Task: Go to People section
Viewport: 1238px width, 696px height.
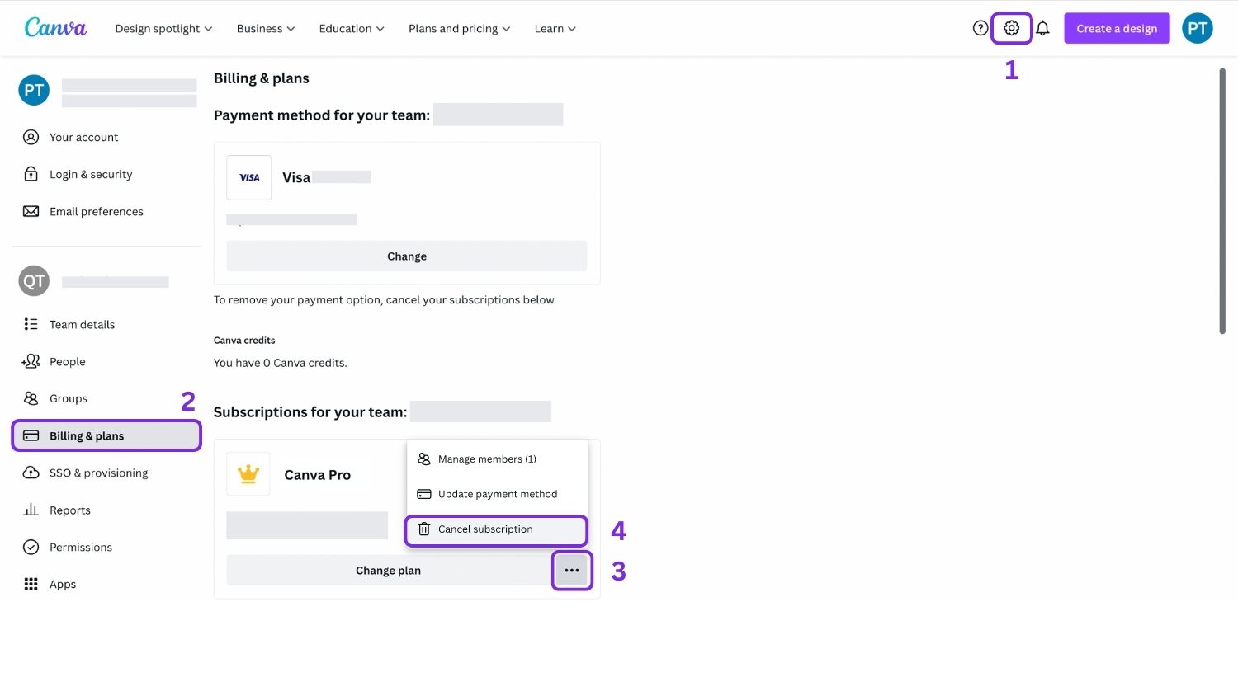Action: 106,361
